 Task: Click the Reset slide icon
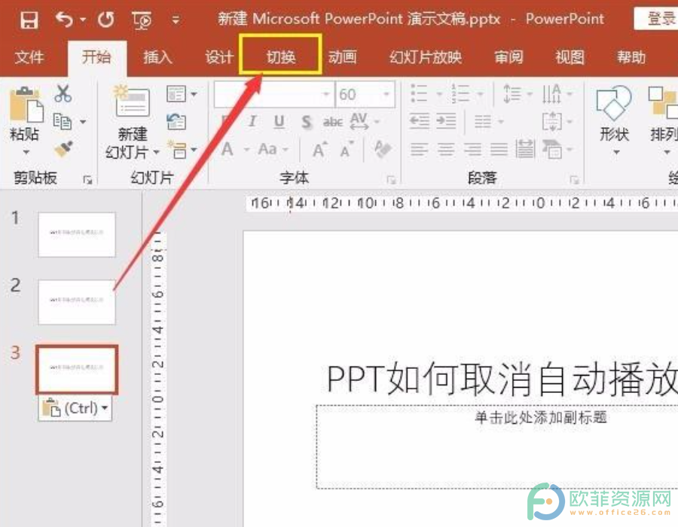coord(176,122)
